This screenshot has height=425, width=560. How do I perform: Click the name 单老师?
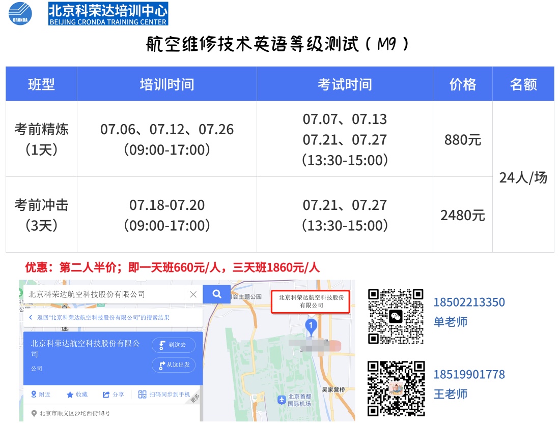(x=451, y=322)
